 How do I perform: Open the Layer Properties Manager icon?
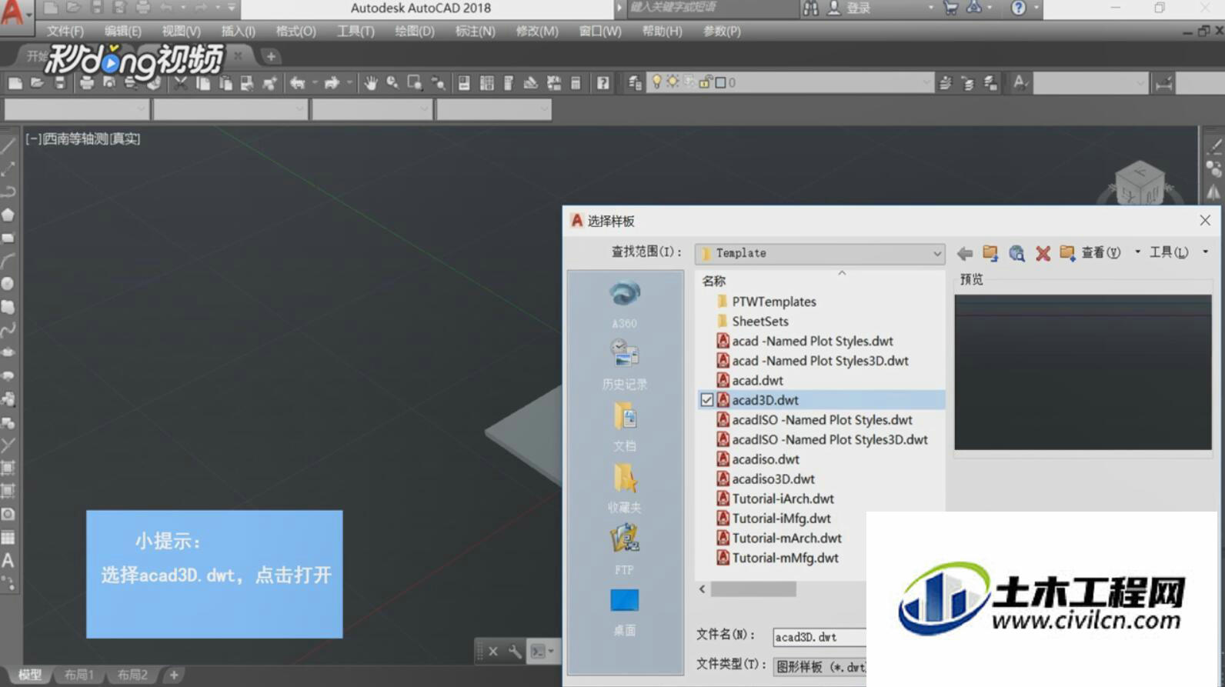click(x=634, y=83)
